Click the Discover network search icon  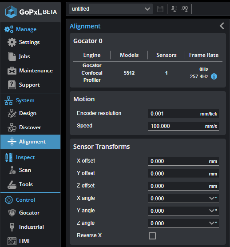(12, 127)
